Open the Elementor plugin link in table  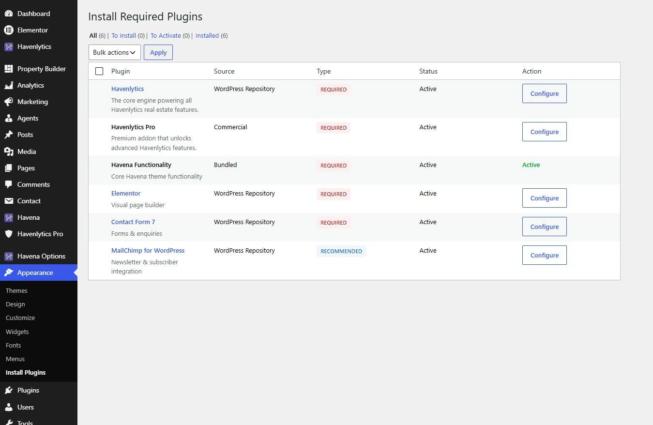point(126,194)
